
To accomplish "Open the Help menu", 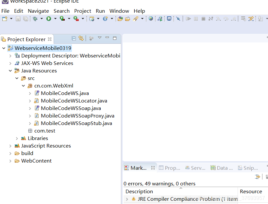I will [x=139, y=11].
